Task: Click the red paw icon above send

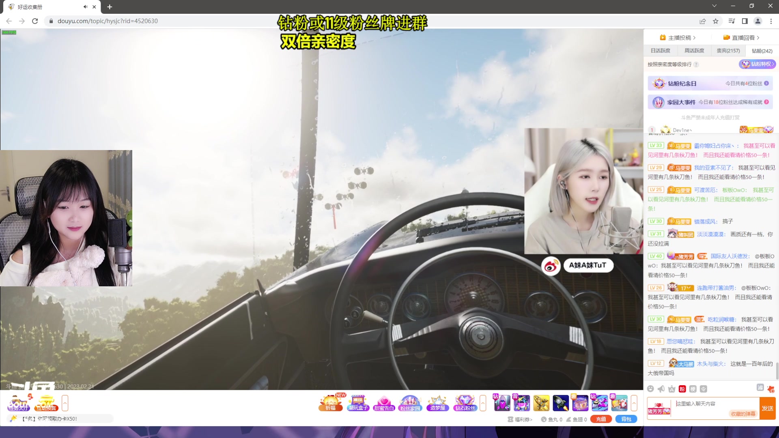Action: 771,389
